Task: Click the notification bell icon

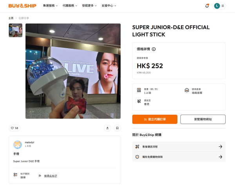Action: point(207,6)
